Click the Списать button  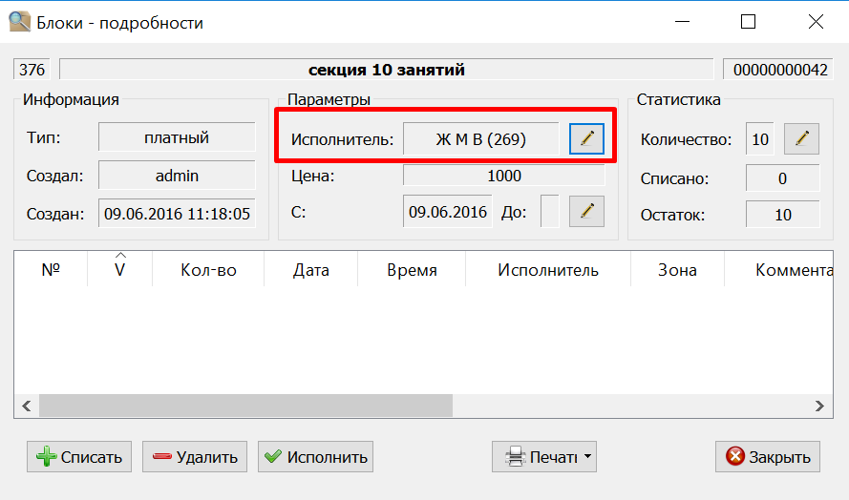coord(79,457)
